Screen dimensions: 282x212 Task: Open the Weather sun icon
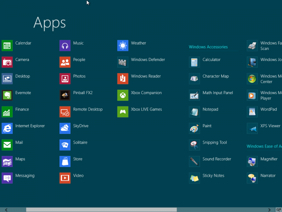tap(123, 45)
